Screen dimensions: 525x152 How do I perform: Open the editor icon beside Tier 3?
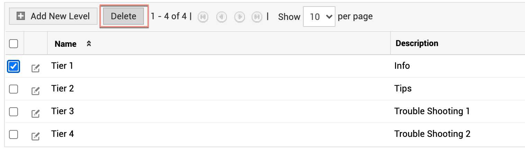click(35, 113)
